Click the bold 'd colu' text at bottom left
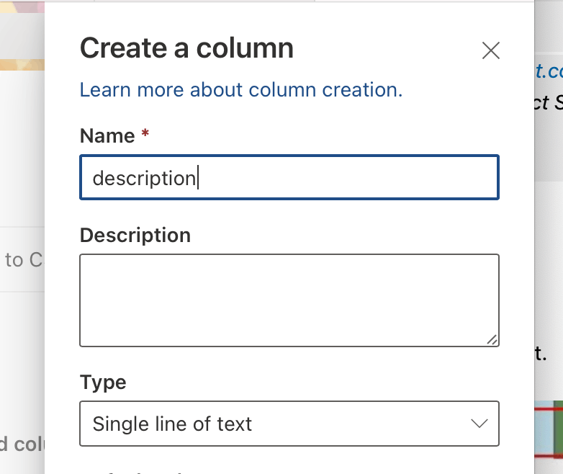563x474 pixels. coord(23,444)
